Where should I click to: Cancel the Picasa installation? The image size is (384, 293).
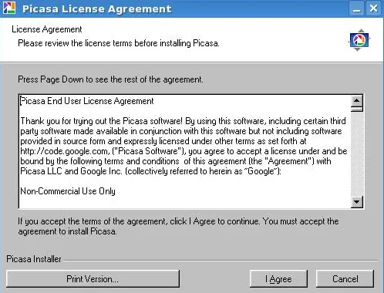pos(345,279)
